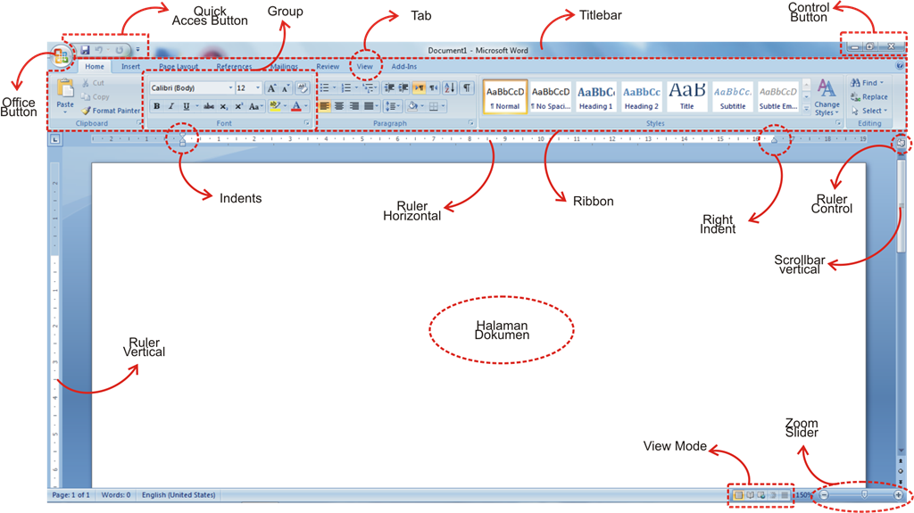914x513 pixels.
Task: Open the Paragraph dialog launcher
Action: 471,124
